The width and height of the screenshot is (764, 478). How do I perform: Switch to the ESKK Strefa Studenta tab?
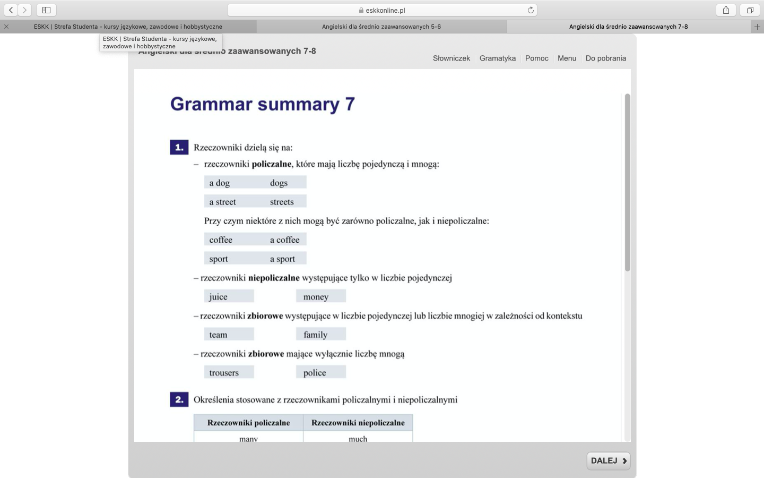point(128,27)
